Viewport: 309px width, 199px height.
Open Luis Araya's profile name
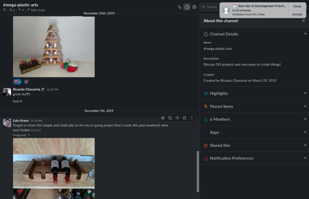coord(21,120)
